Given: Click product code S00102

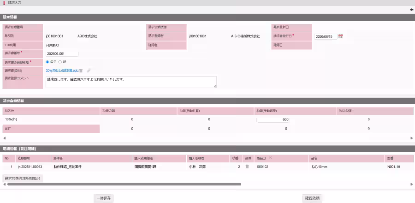Looking at the screenshot, I should [x=263, y=167].
